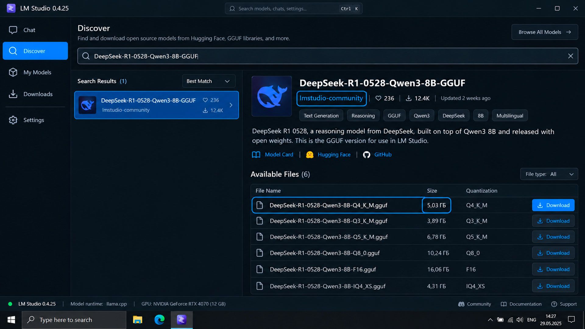Download the Q4_K_M gguf file
The width and height of the screenshot is (585, 329).
553,205
